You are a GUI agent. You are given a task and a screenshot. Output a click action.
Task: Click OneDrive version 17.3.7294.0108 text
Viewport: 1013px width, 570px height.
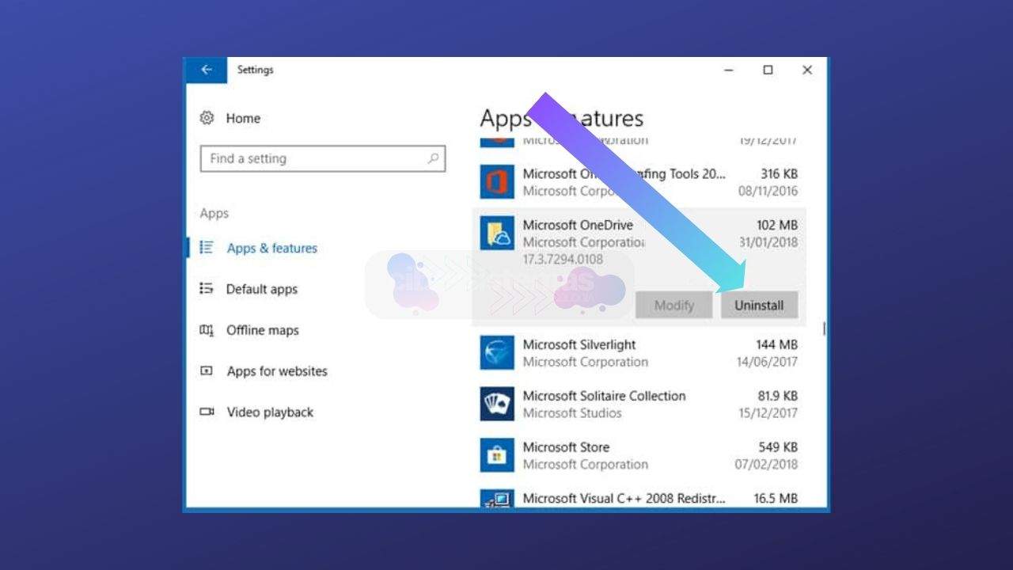tap(563, 259)
